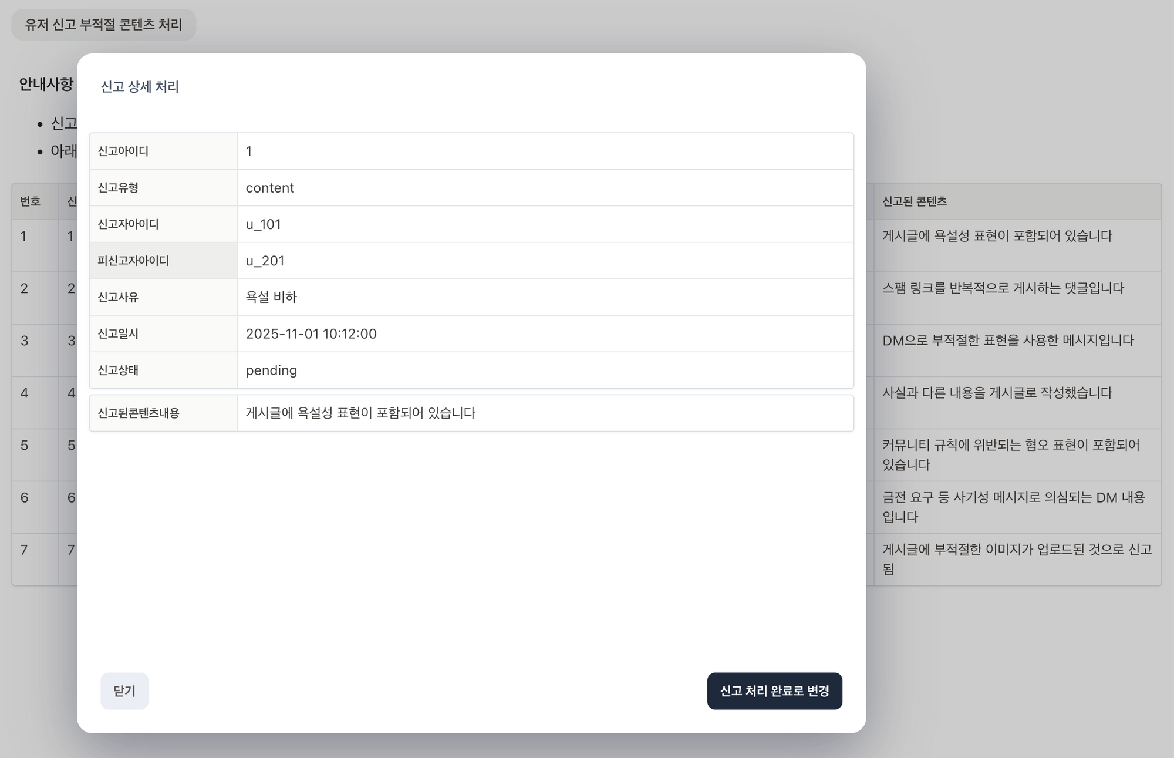Click the spam link comment row content
Image resolution: width=1174 pixels, height=758 pixels.
1003,288
